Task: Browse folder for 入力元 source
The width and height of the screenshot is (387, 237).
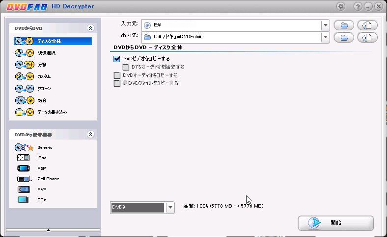Action: [344, 25]
